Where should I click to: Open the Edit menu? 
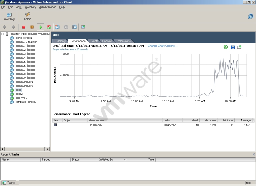coord(10,7)
